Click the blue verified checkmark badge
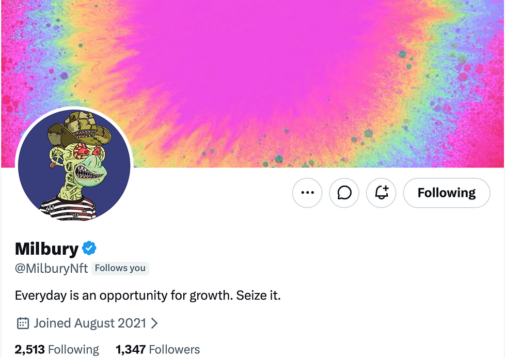The width and height of the screenshot is (506, 358). click(x=89, y=249)
